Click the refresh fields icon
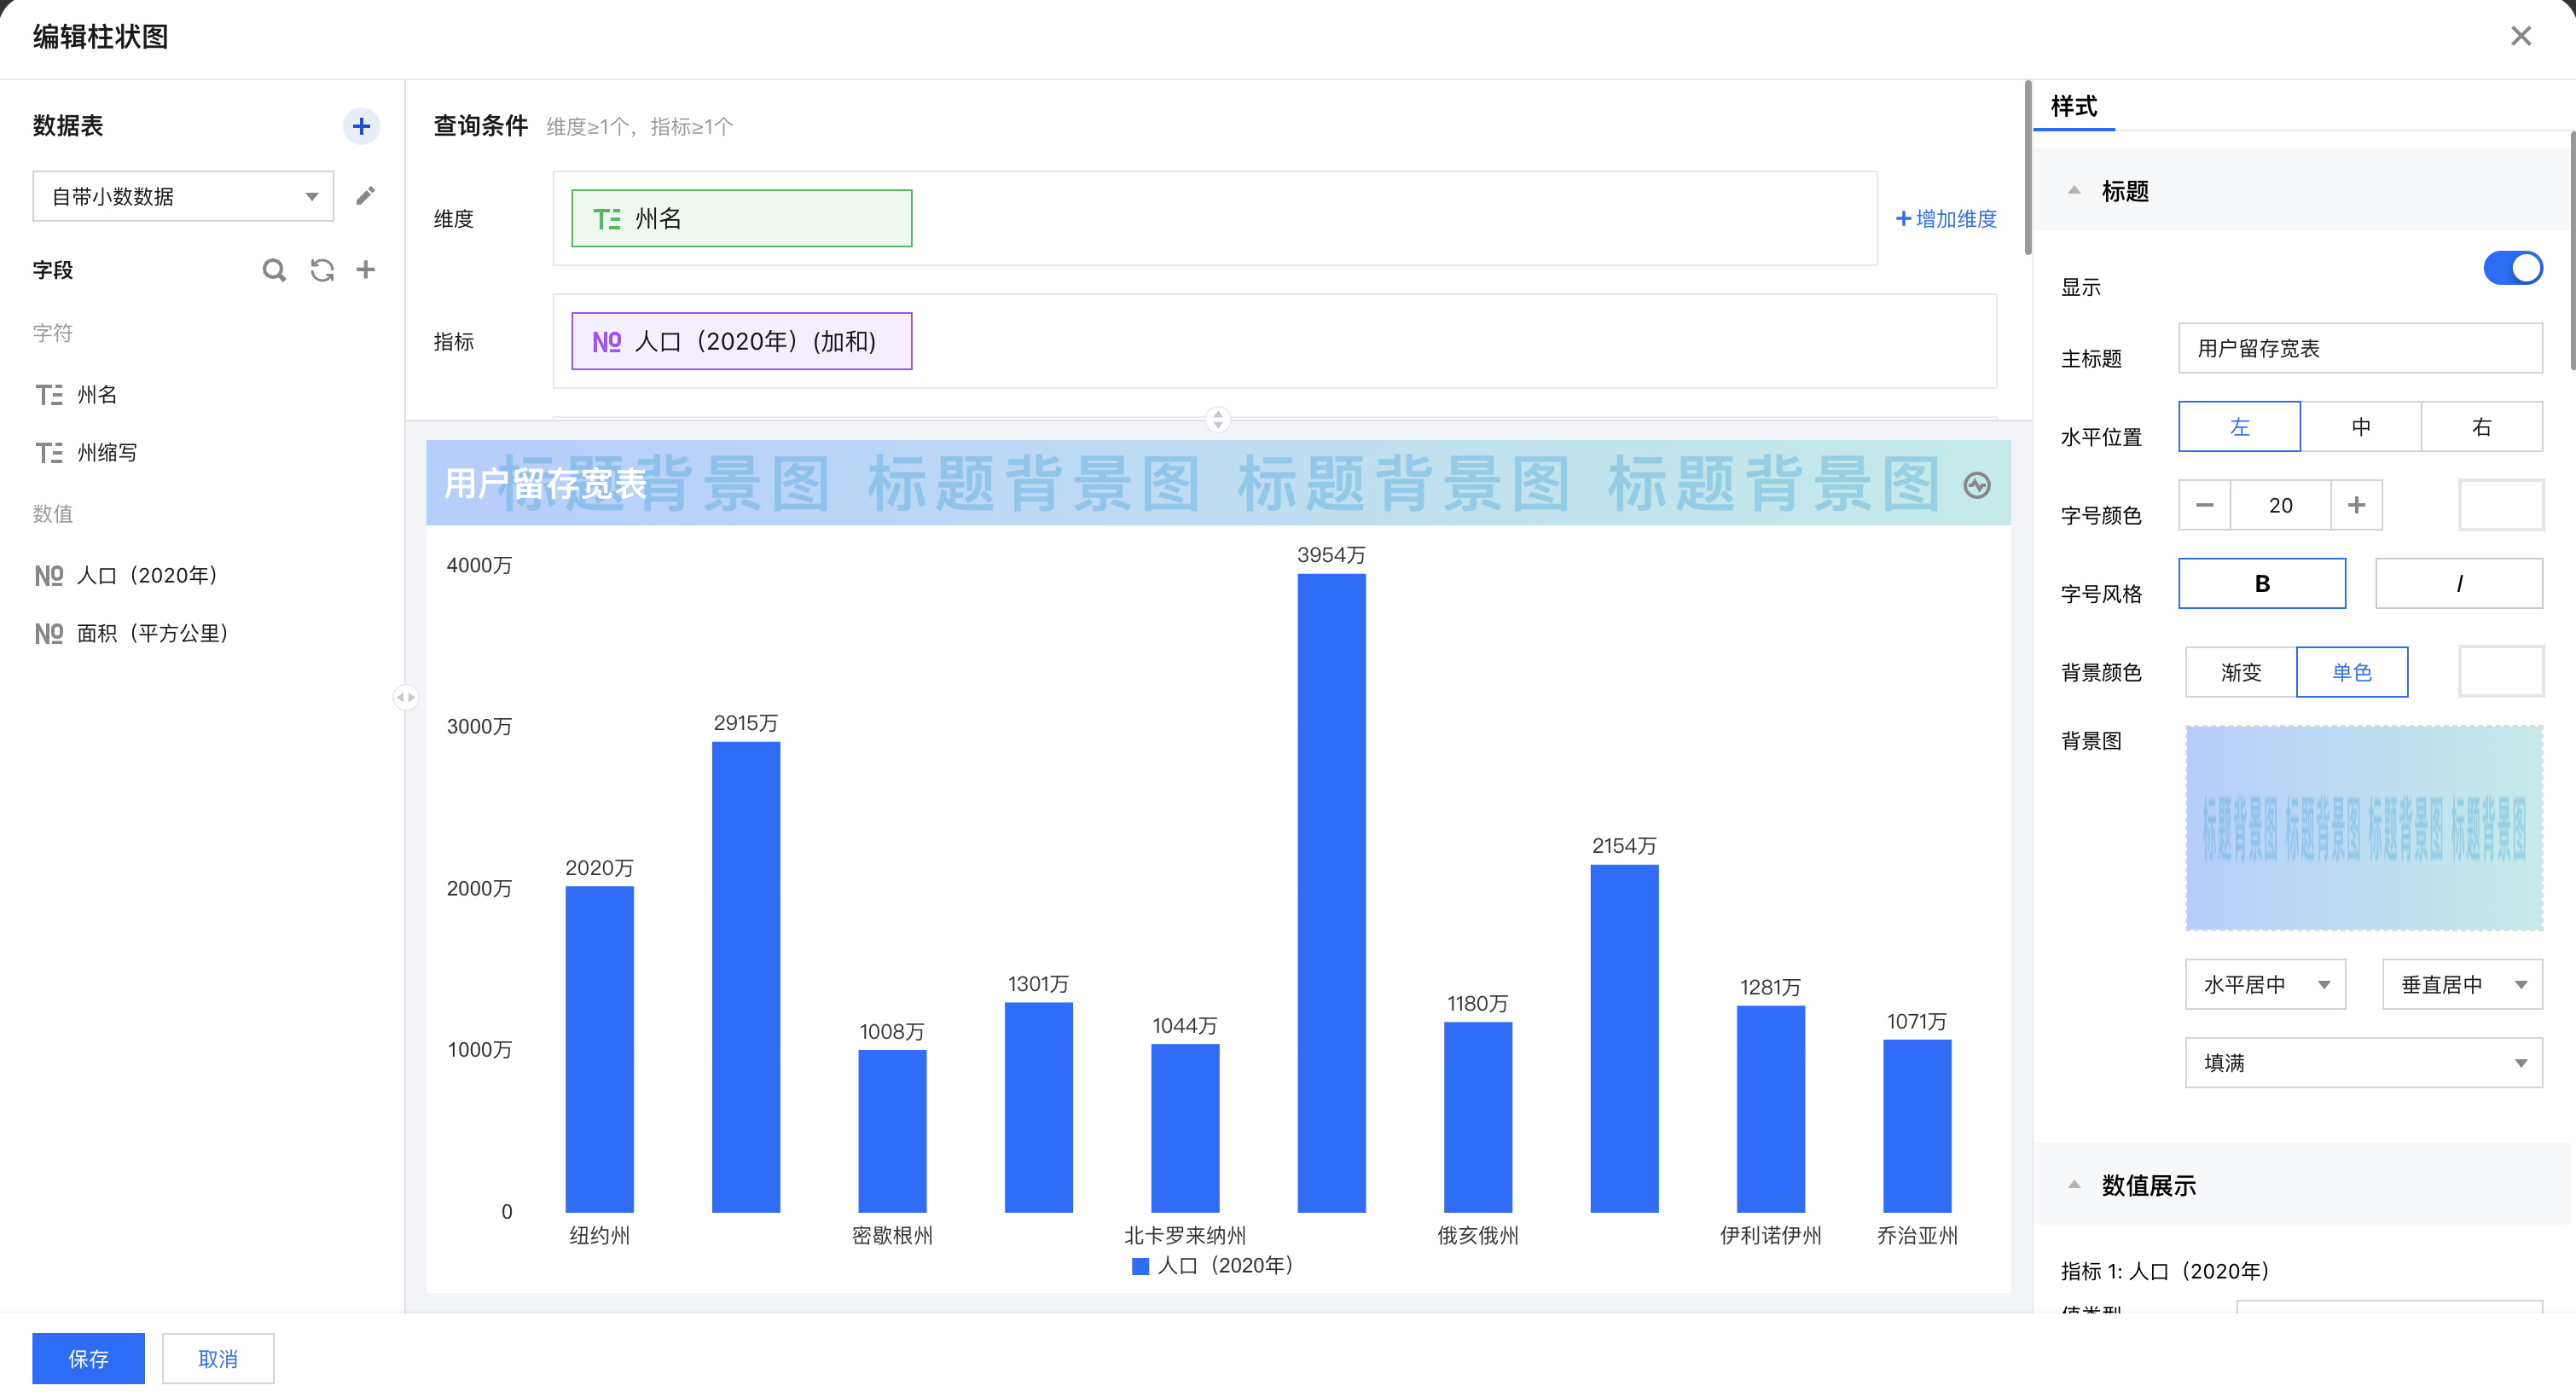The image size is (2576, 1397). (321, 270)
